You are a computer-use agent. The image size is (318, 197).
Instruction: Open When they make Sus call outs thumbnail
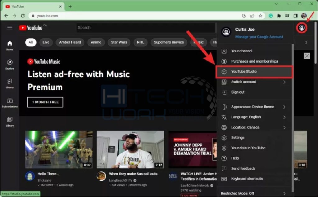[130, 150]
